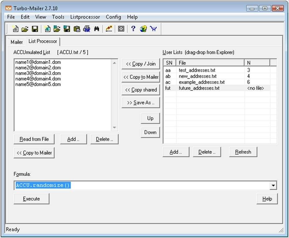Viewport: 289px width, 238px height.
Task: Click the middle << Copy to Mailer button
Action: pos(141,77)
